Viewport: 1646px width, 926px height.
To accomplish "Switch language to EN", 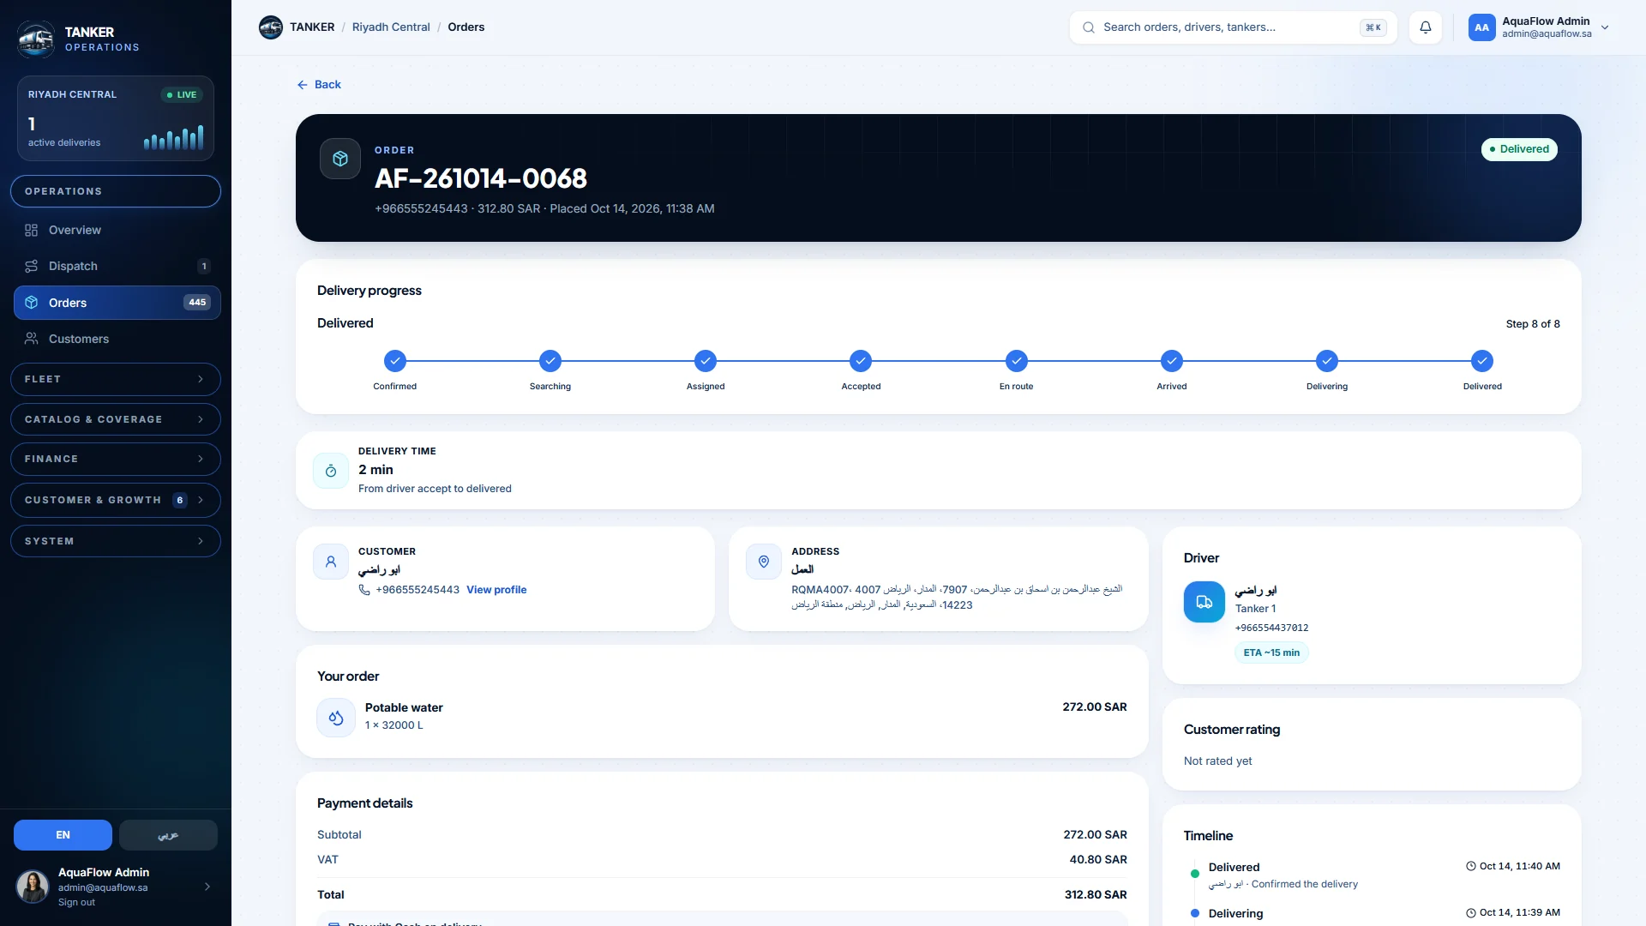I will click(x=63, y=835).
